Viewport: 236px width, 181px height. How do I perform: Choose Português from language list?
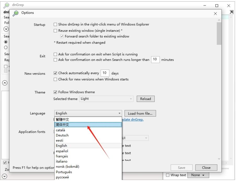click(88, 172)
